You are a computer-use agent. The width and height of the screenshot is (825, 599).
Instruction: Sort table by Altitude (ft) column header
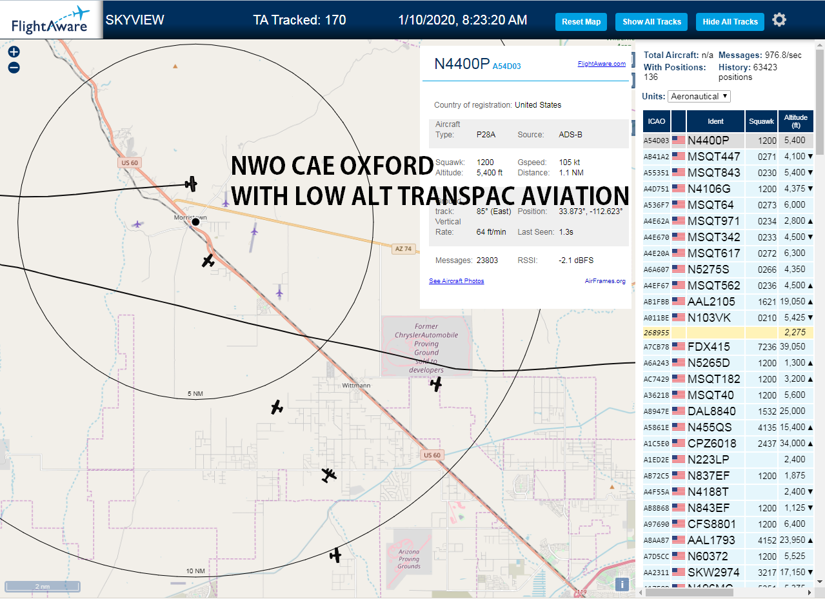point(795,121)
